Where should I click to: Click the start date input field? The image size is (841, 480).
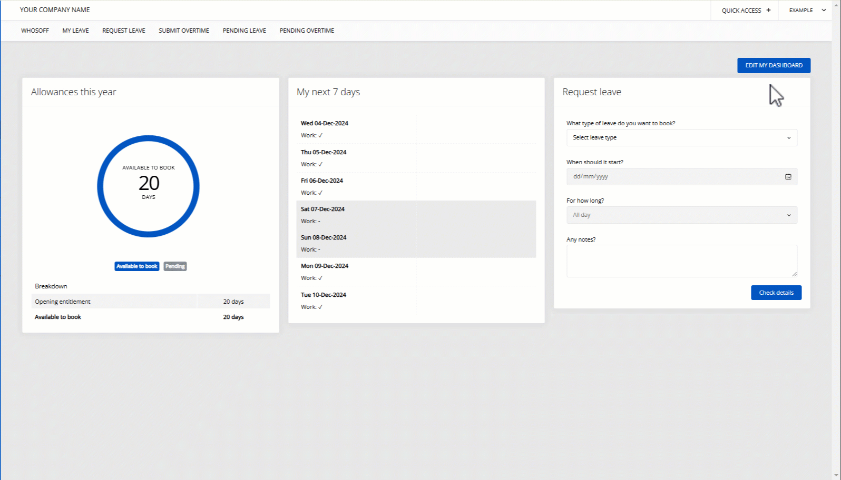(x=674, y=177)
